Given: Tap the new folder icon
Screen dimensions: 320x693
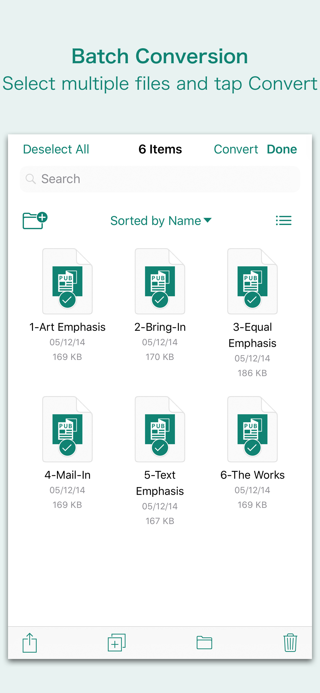Looking at the screenshot, I should (35, 221).
